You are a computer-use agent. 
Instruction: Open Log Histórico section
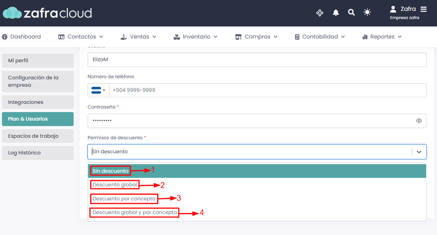[38, 153]
